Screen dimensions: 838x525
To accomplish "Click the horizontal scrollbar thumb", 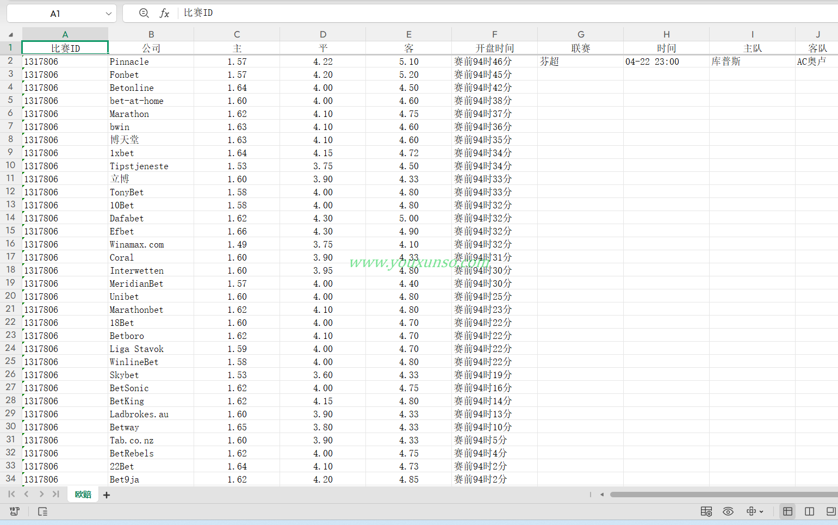I will point(724,495).
